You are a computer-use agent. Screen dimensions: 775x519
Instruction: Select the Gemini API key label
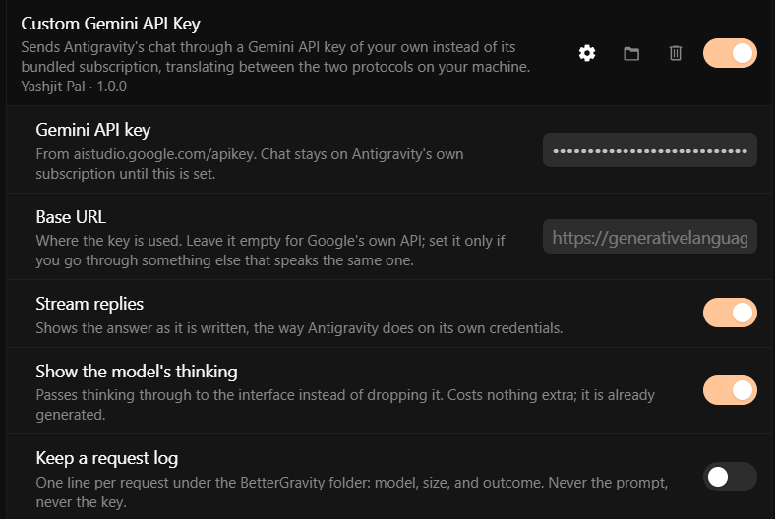click(92, 130)
